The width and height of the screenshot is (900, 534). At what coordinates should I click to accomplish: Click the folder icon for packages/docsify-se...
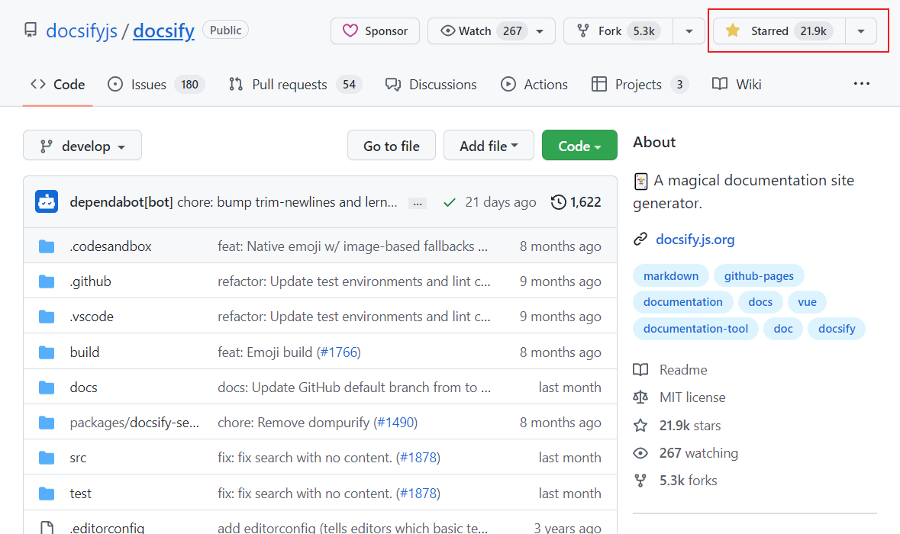coord(47,423)
